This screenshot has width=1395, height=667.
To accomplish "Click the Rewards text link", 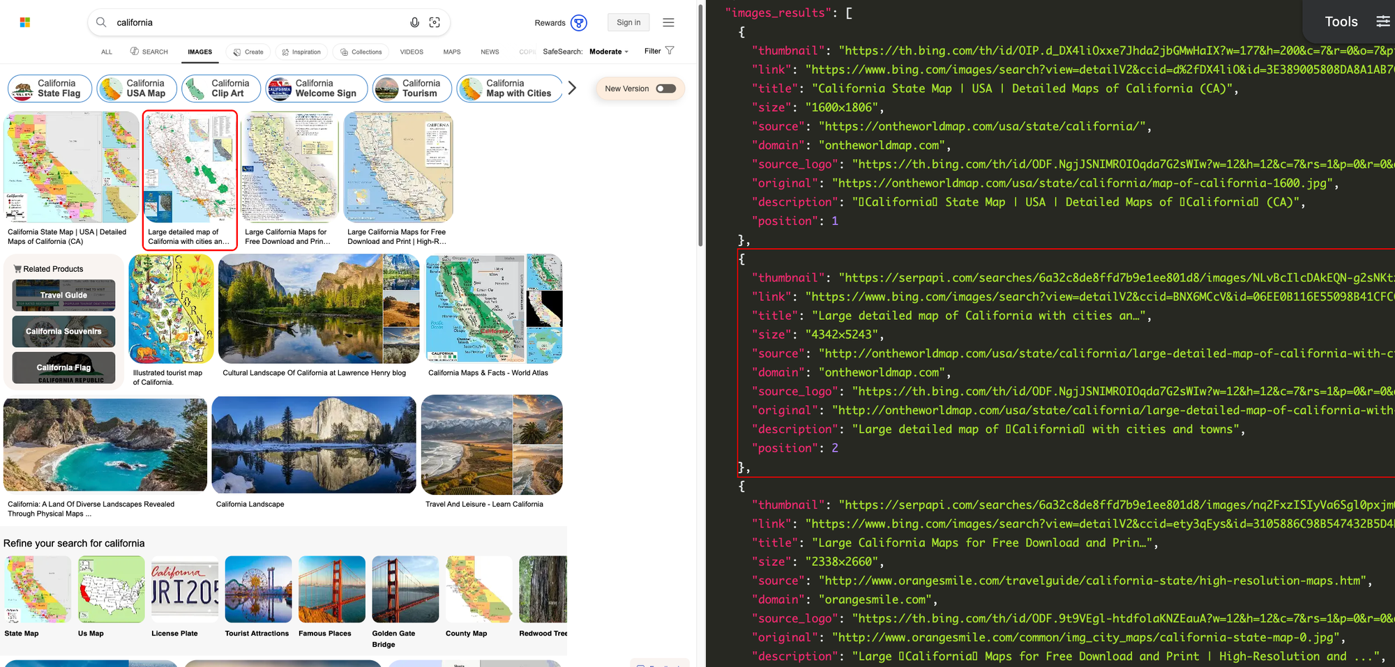I will coord(550,23).
